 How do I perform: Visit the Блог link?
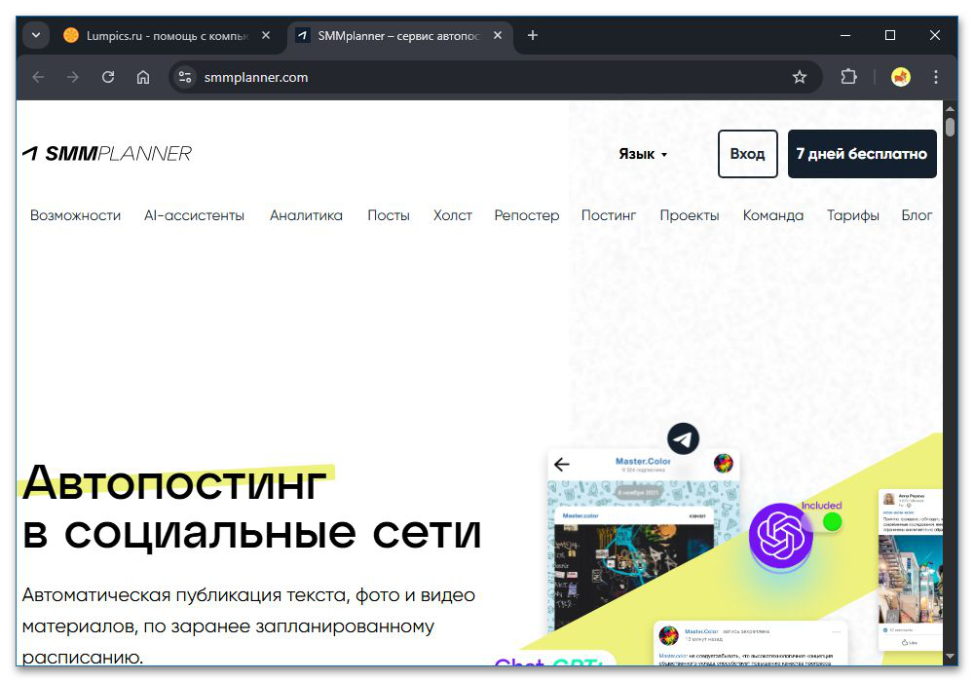[x=917, y=215]
